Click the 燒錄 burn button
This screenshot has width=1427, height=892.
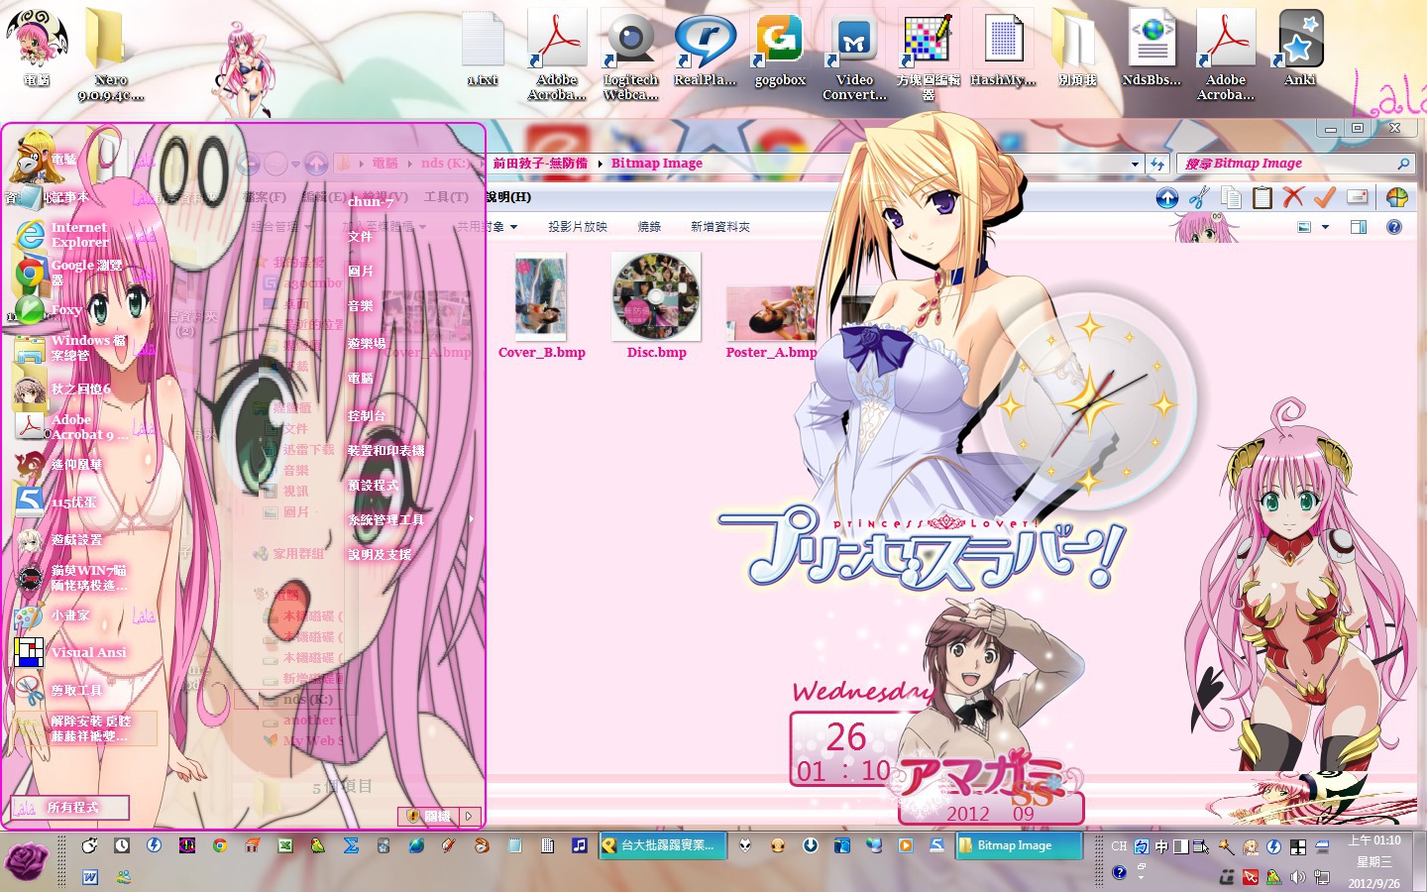(649, 227)
